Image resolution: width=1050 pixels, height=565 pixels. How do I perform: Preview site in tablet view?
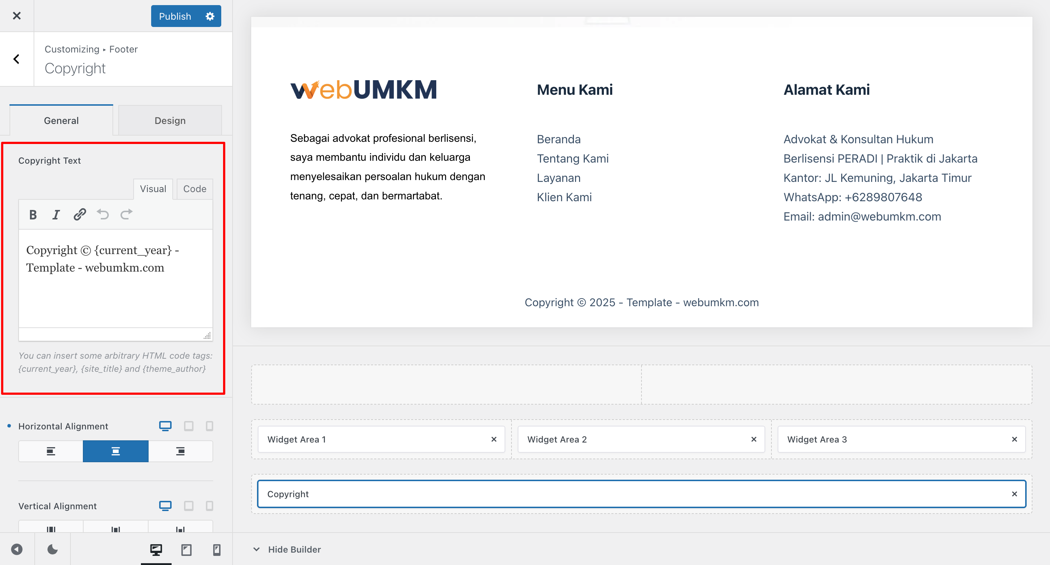coord(186,550)
